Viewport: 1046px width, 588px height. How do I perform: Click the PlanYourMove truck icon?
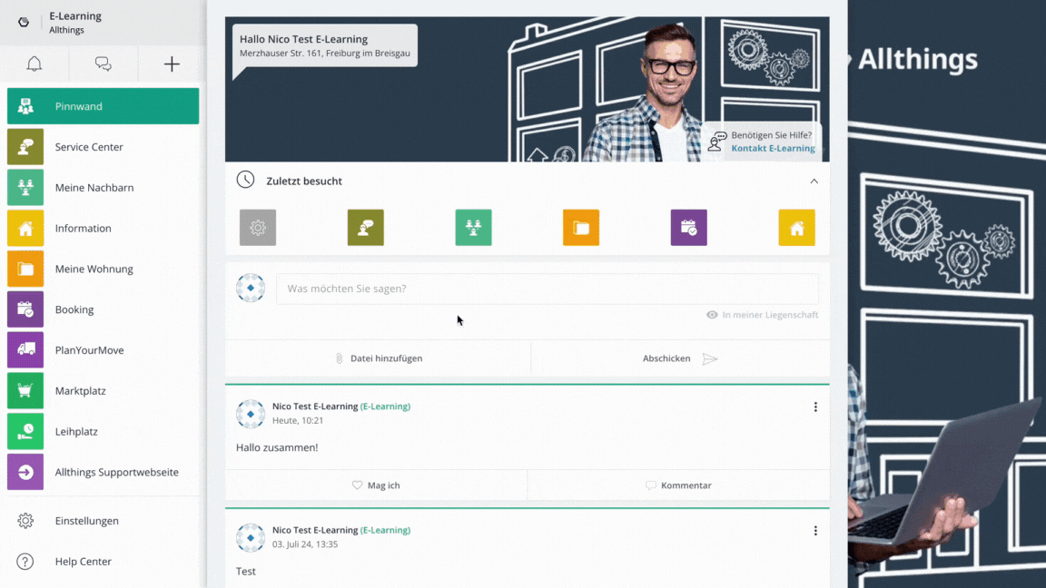25,350
